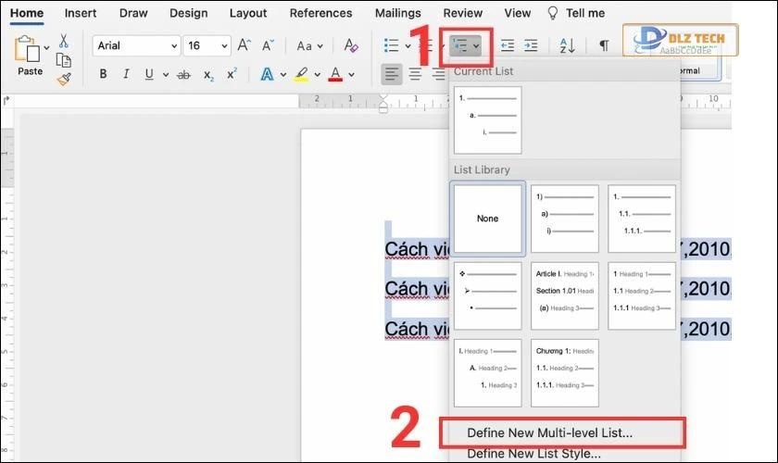This screenshot has width=778, height=463.
Task: Choose Define New Multi-level List option
Action: tap(550, 432)
